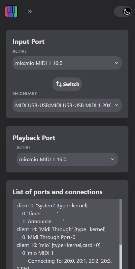Click the Playback Port dropdown chevron arrow
Viewport: 135px width, 269px height.
113,159
